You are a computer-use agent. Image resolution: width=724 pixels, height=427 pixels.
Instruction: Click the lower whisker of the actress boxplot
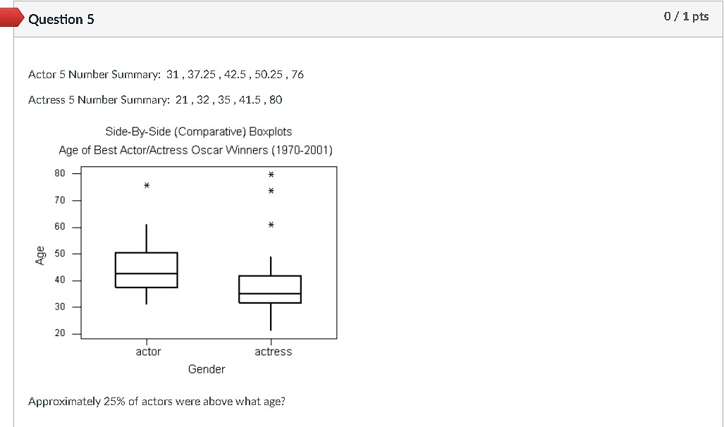[x=271, y=317]
